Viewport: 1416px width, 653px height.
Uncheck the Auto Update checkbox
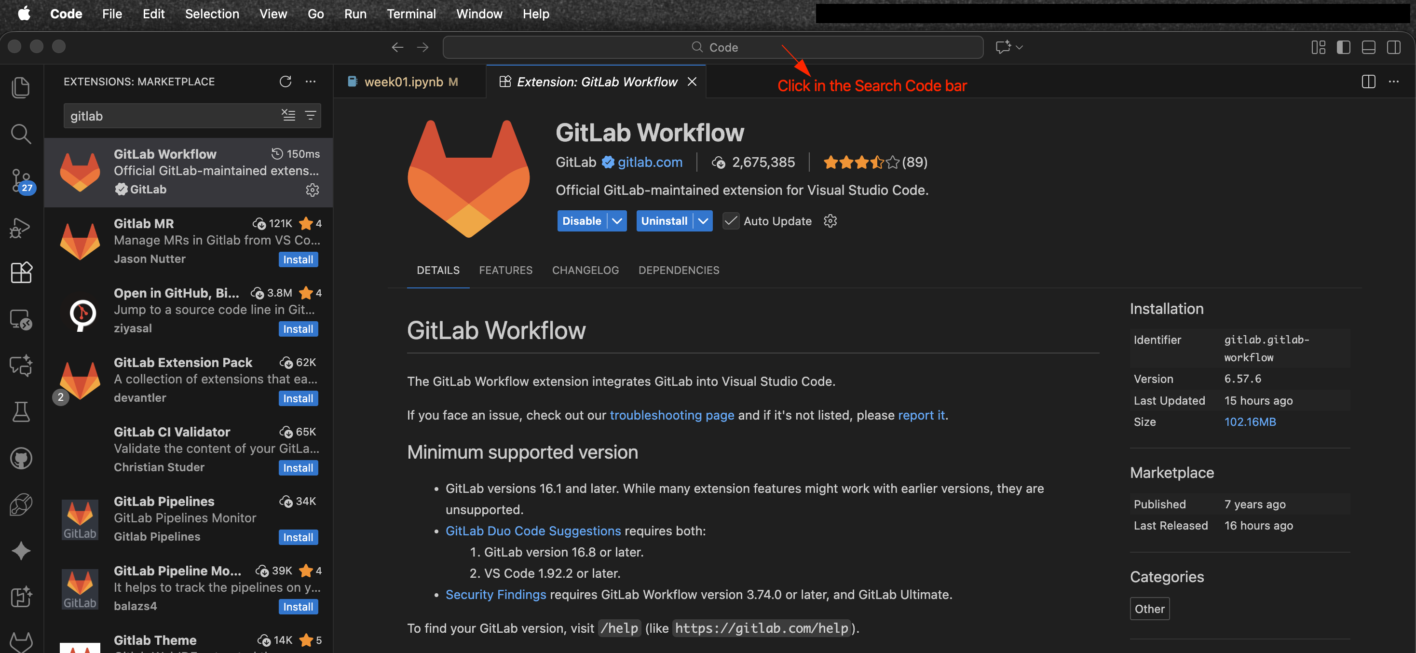point(731,220)
